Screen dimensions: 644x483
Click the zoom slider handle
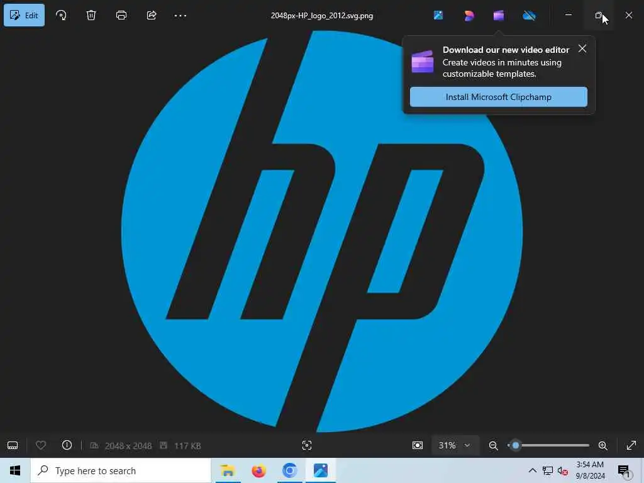coord(516,445)
